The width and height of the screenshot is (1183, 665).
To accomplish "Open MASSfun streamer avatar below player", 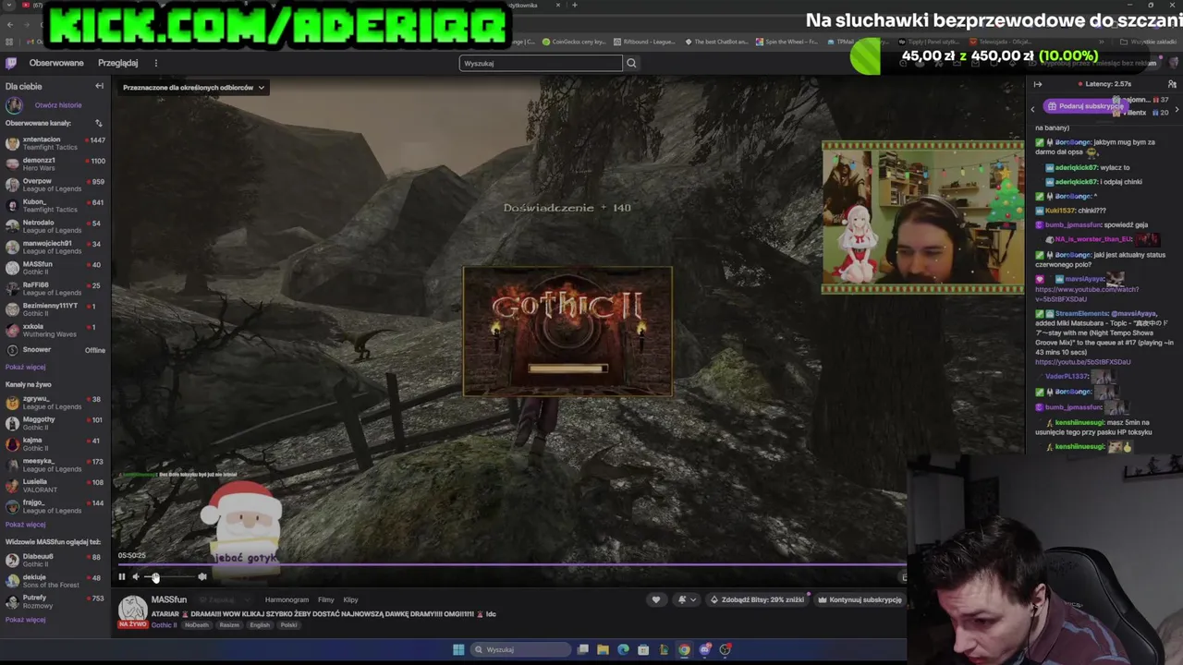I will pyautogui.click(x=132, y=608).
